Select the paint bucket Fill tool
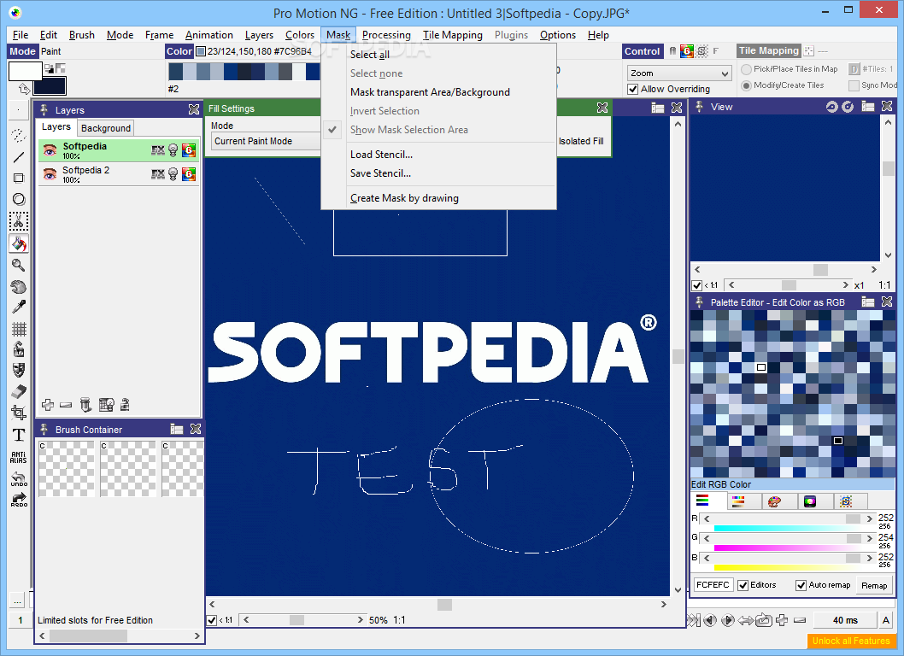This screenshot has width=904, height=656. (19, 243)
